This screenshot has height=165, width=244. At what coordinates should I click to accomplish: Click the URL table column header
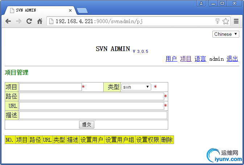pyautogui.click(x=47, y=140)
